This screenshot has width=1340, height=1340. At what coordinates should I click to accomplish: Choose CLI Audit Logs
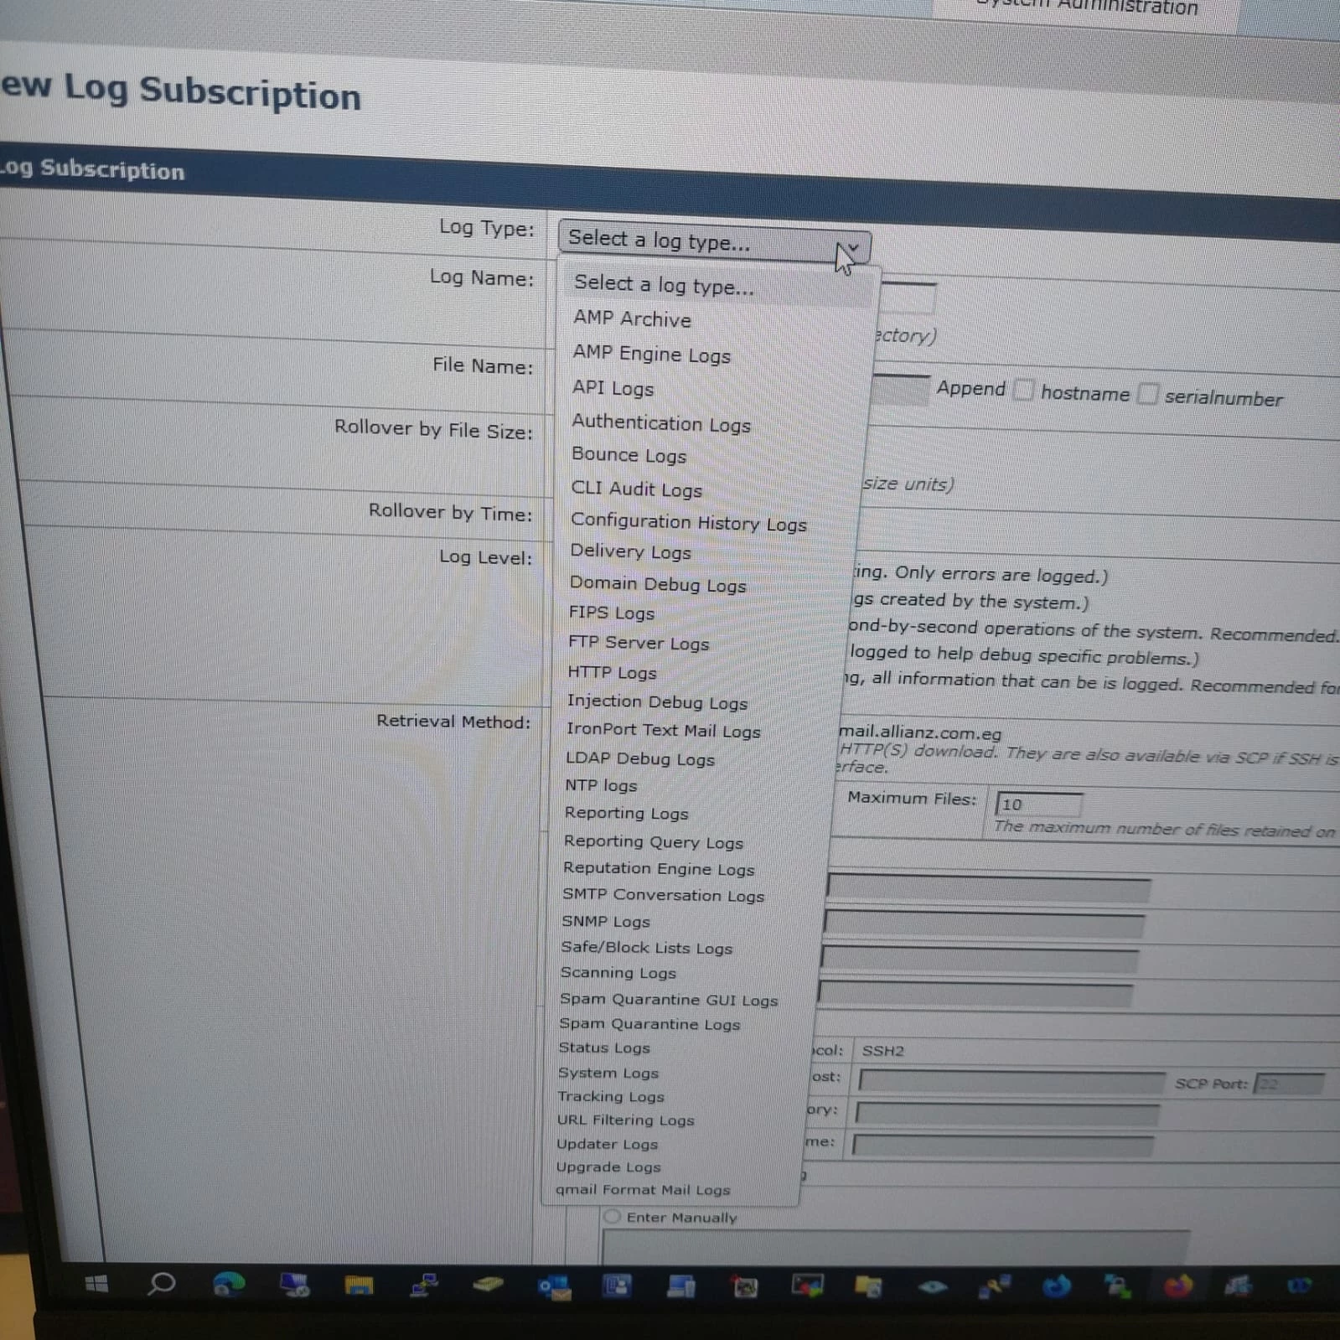pyautogui.click(x=636, y=489)
